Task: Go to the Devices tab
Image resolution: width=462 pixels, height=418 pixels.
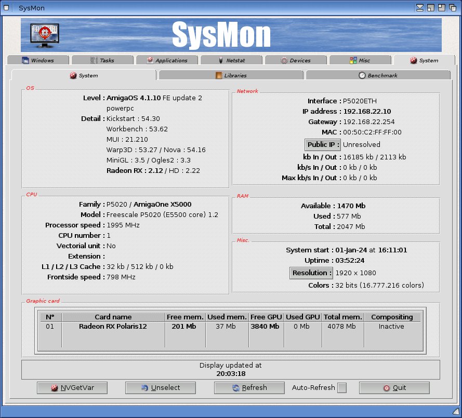Action: pos(296,60)
